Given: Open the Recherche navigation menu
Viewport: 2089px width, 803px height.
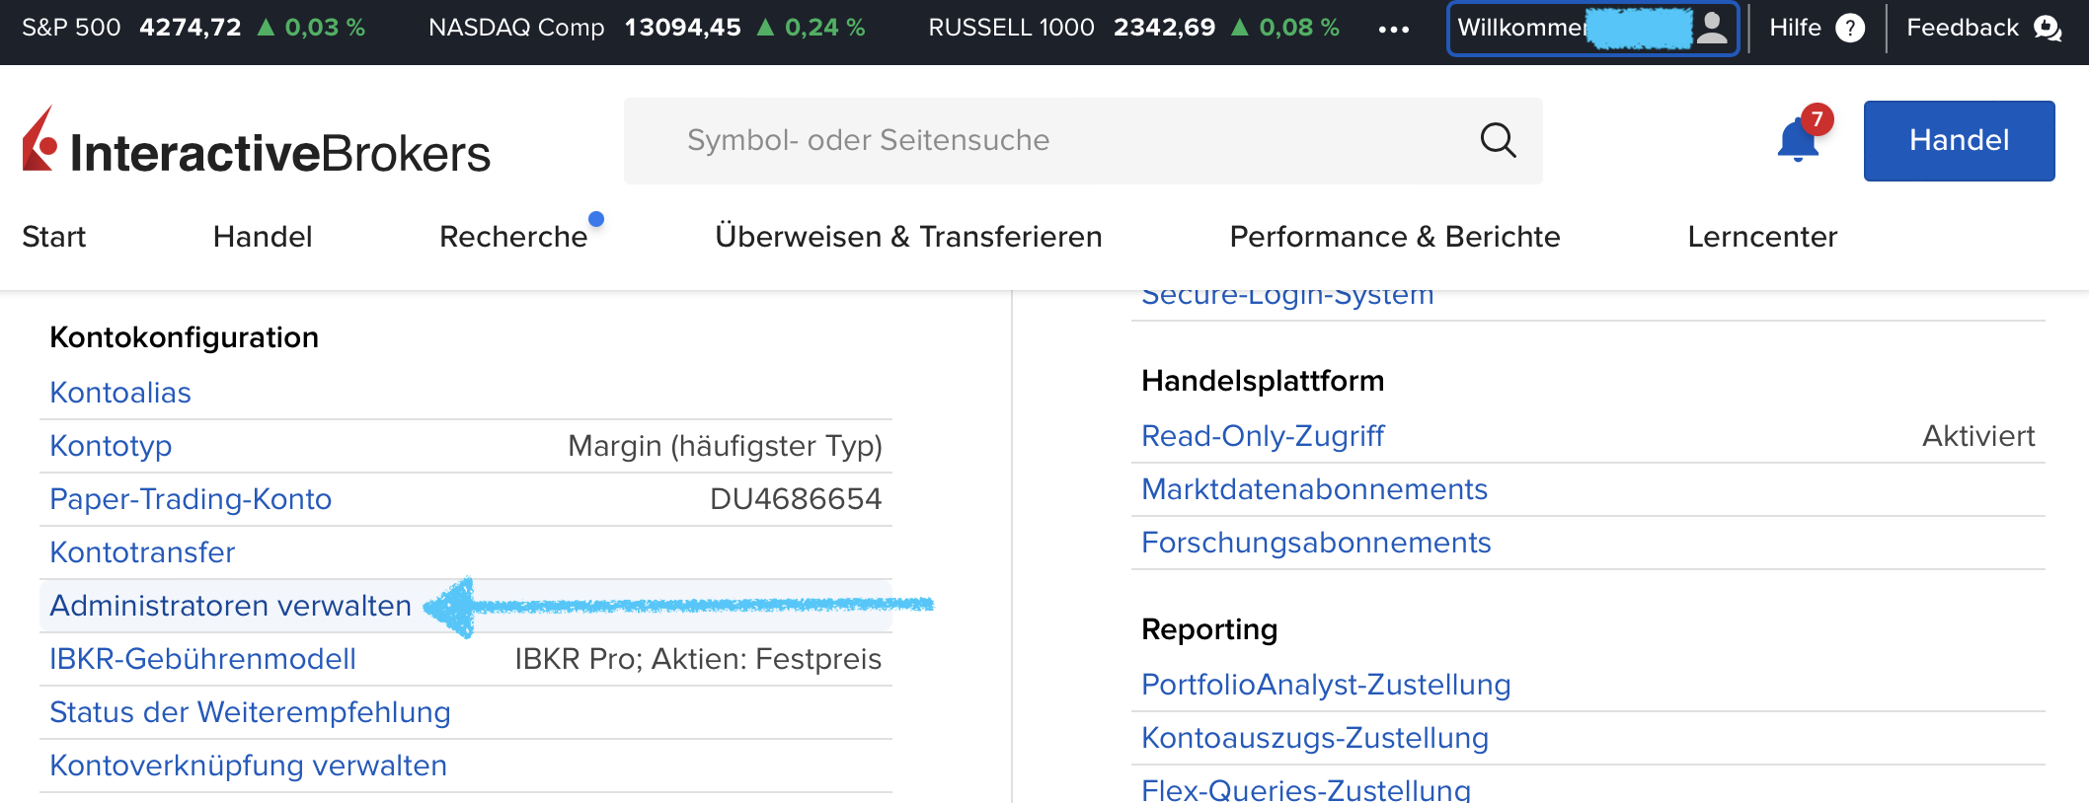Looking at the screenshot, I should tap(513, 237).
